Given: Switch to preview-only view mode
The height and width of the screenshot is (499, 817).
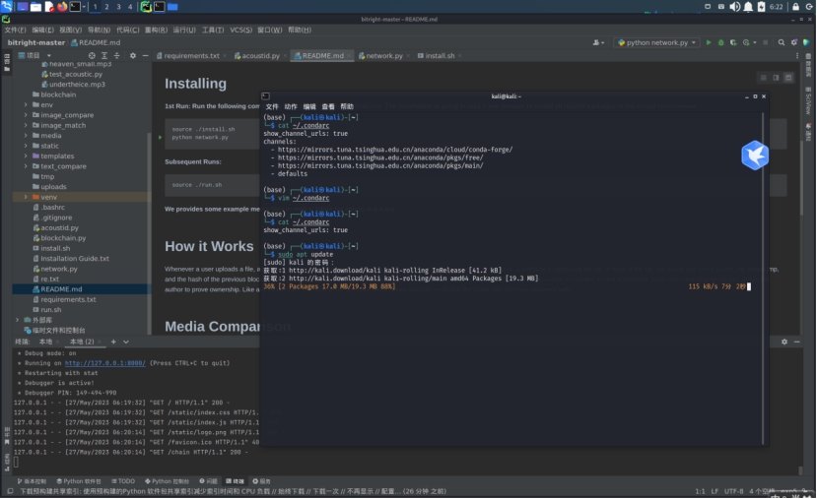Looking at the screenshot, I should (x=788, y=77).
